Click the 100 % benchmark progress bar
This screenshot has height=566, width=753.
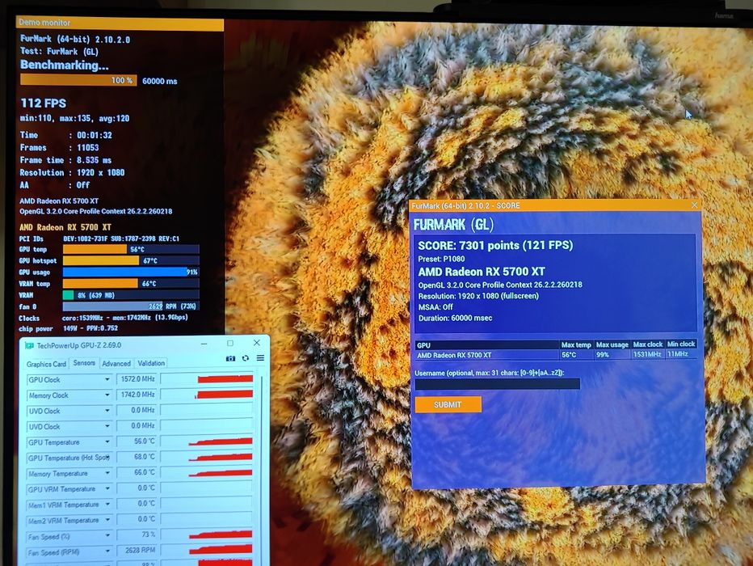[x=78, y=80]
